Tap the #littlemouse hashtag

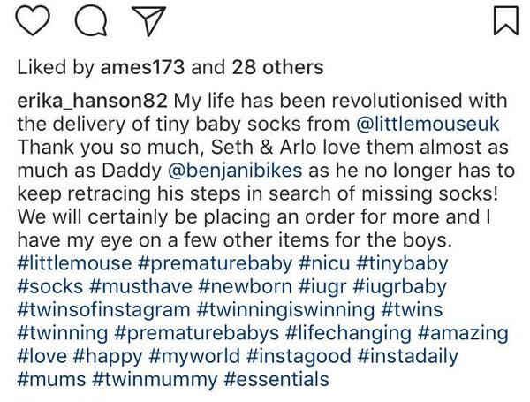pos(78,264)
